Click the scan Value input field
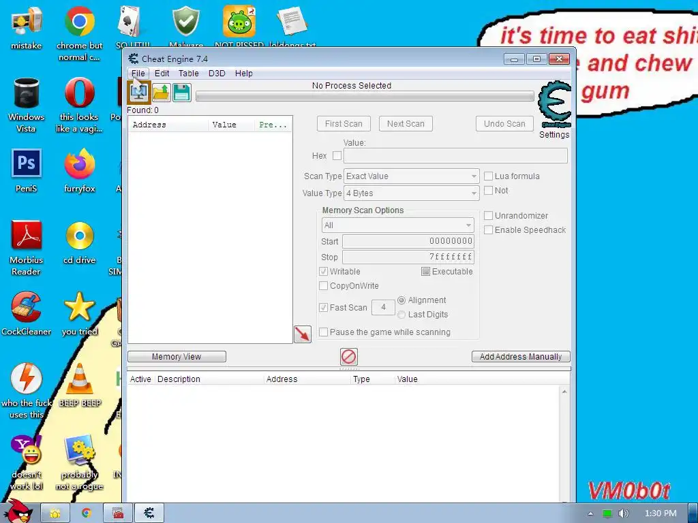Viewport: 698px width, 523px height. click(x=455, y=156)
